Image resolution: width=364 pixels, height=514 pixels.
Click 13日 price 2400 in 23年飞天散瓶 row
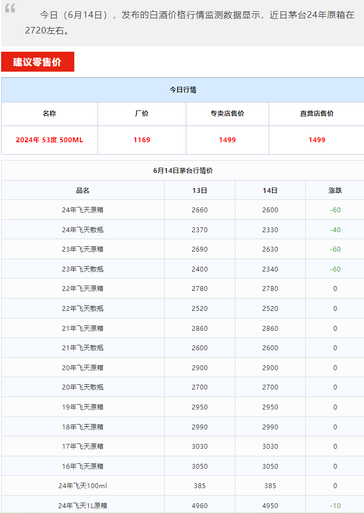200,269
